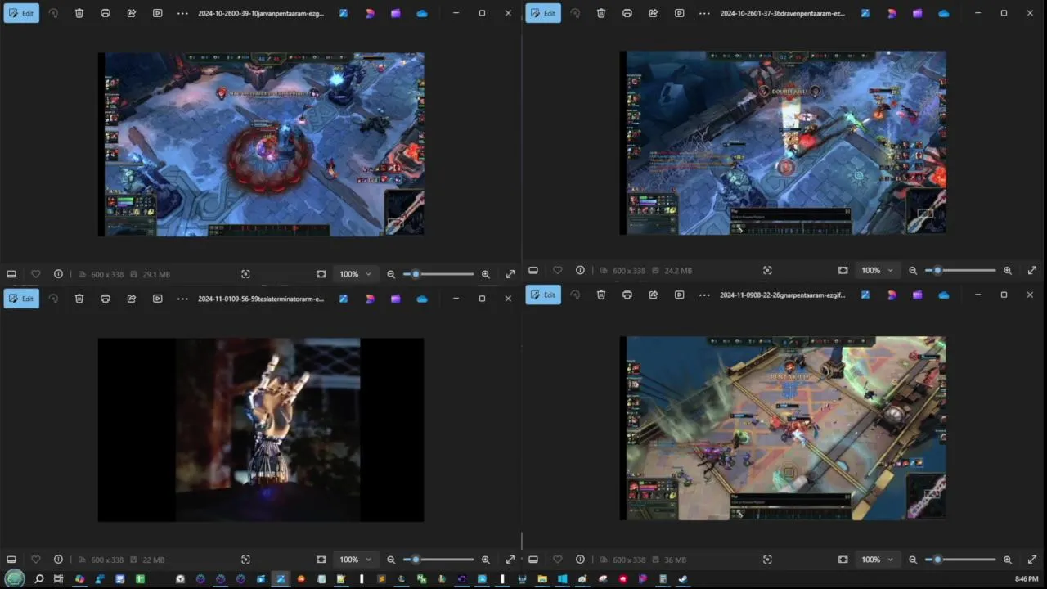Open See more menu in teslaterminator window

pos(182,299)
